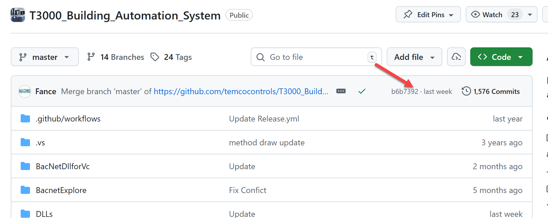The height and width of the screenshot is (218, 548).
Task: Open the .github/workflows folder icon
Action: (25, 119)
